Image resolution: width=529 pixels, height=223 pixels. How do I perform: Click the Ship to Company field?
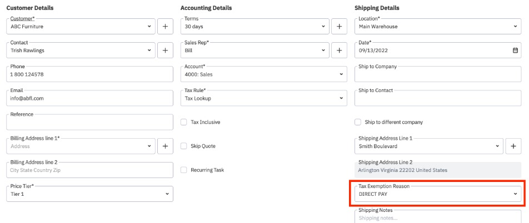[438, 74]
